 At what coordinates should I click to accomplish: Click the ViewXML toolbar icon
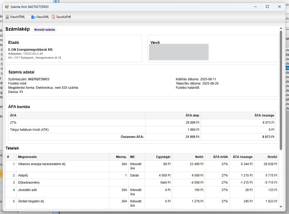33,17
